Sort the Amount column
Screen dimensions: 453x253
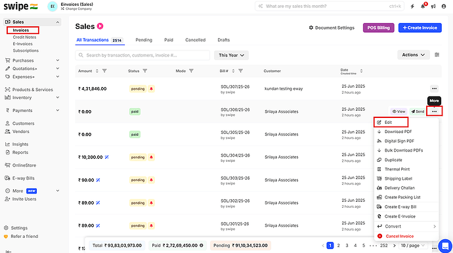(x=97, y=71)
